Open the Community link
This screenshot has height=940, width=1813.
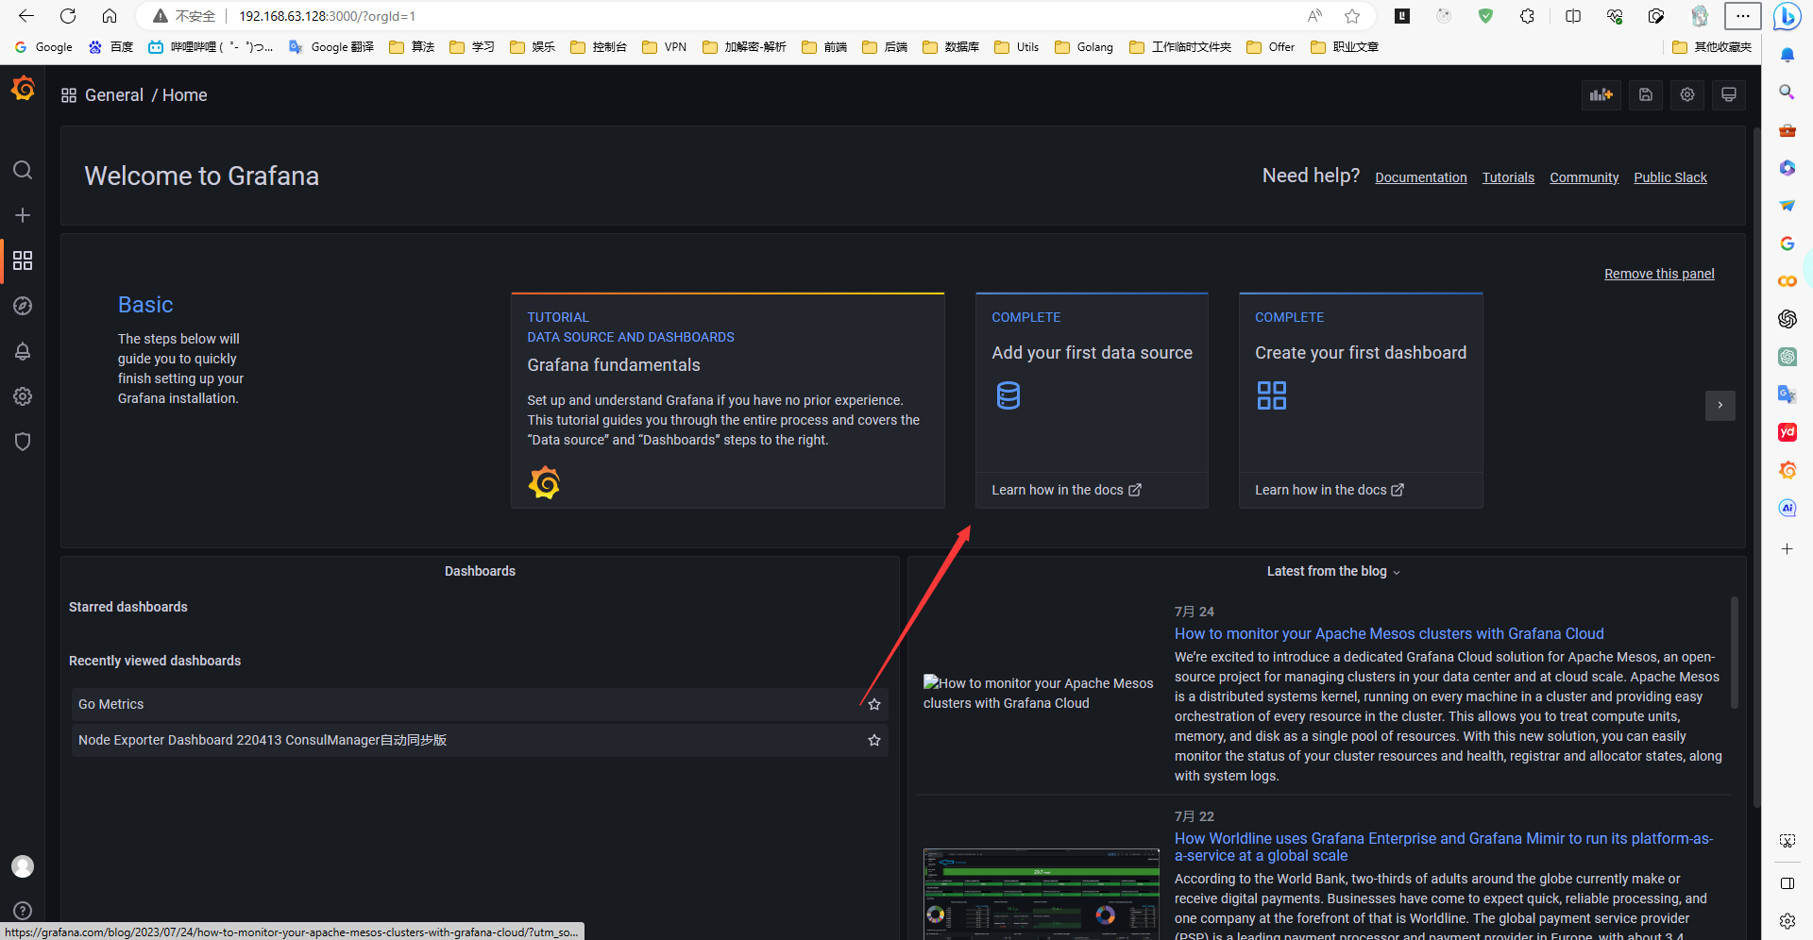[1584, 177]
